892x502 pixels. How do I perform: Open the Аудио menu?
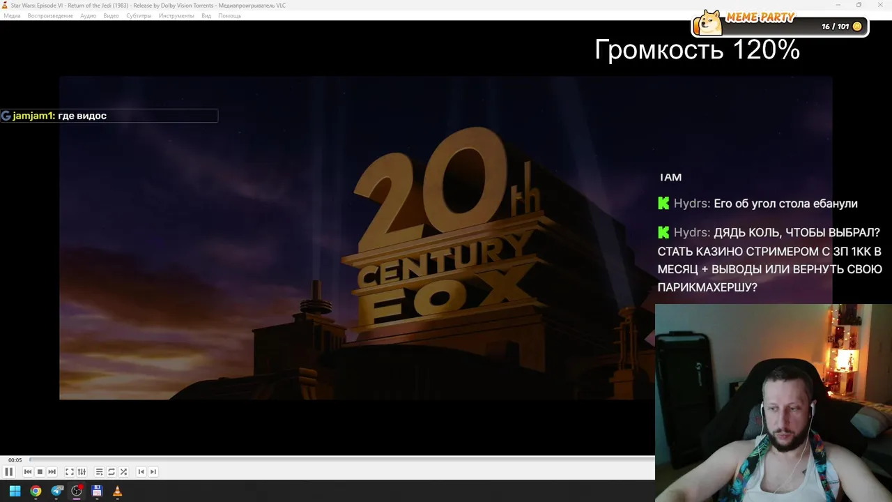[88, 15]
